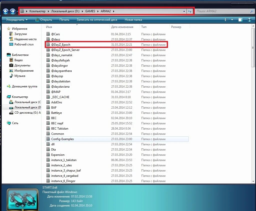The height and width of the screenshot is (211, 256).
Task: Select the instance_1_takistan folder name
Action: point(64,160)
